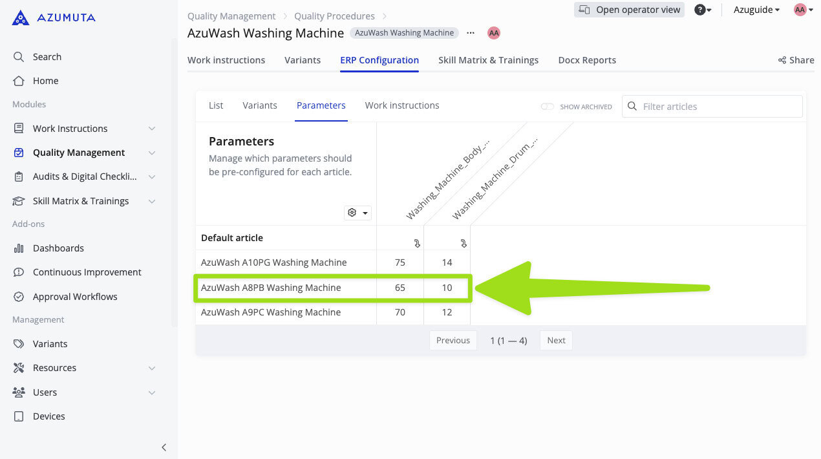Open the Dashboards module
821x459 pixels.
pos(19,248)
